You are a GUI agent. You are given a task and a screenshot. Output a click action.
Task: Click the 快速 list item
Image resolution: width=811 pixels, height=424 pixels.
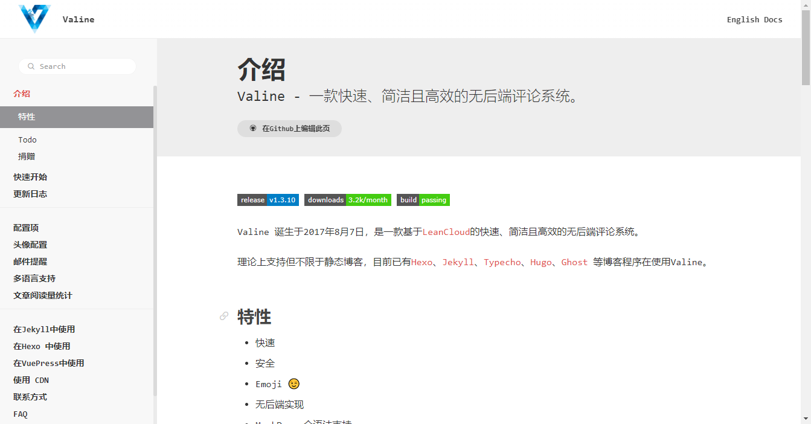265,342
